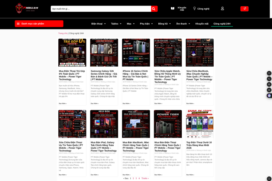Click the hamburger icon in Danh mục sản phẩm
Screen dimensions: 272x181
point(18,24)
